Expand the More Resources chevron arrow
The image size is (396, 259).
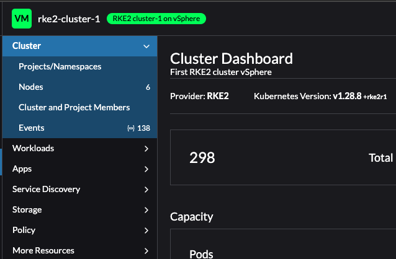(x=146, y=251)
